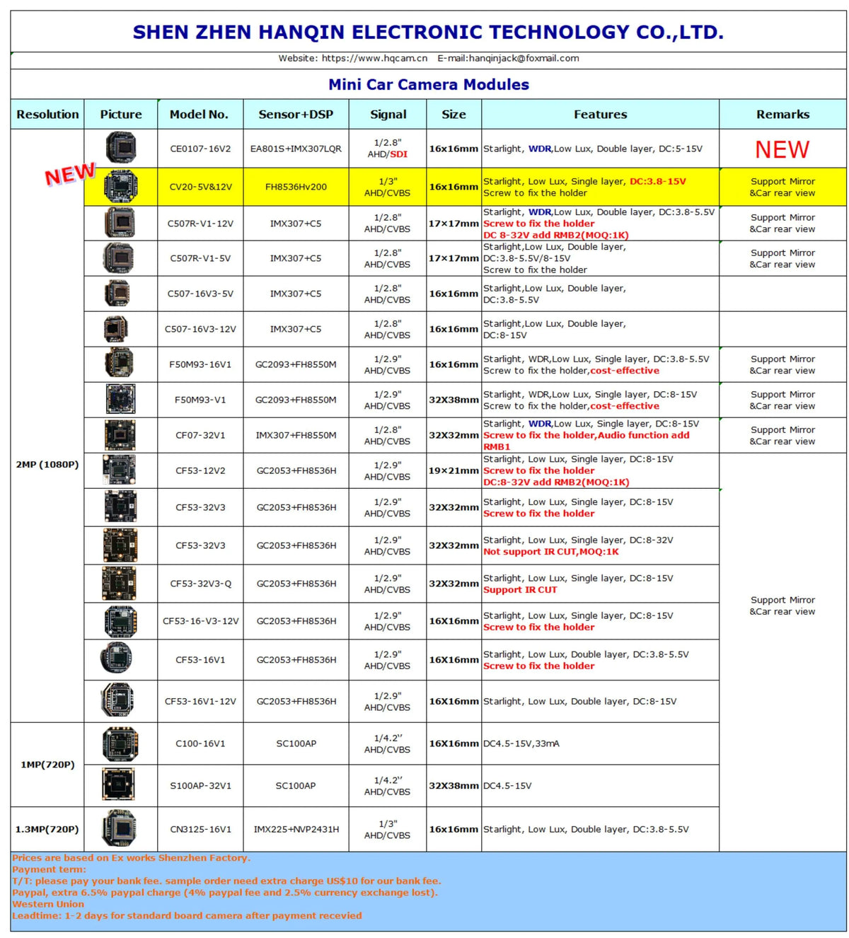
Task: Click the Support IR CUT feature text
Action: [520, 590]
